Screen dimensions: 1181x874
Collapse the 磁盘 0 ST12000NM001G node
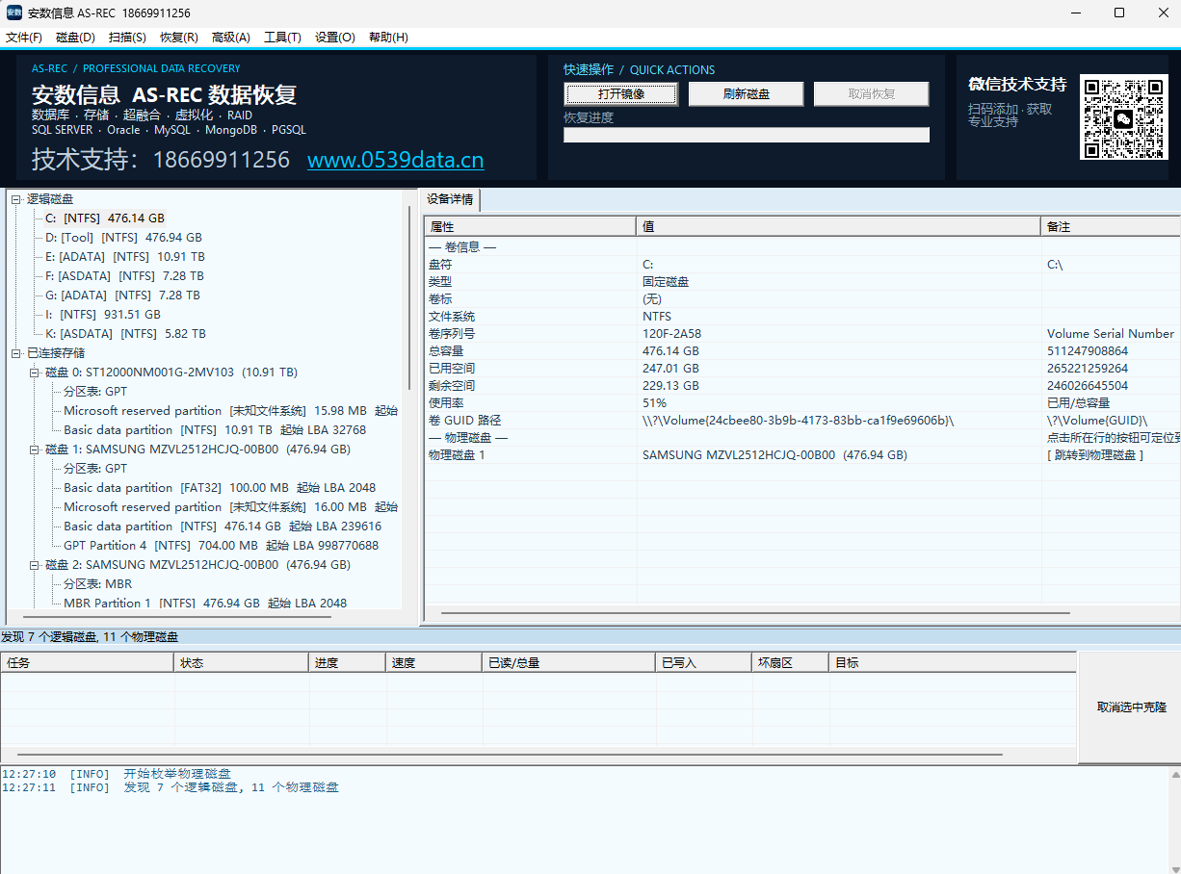coord(35,373)
